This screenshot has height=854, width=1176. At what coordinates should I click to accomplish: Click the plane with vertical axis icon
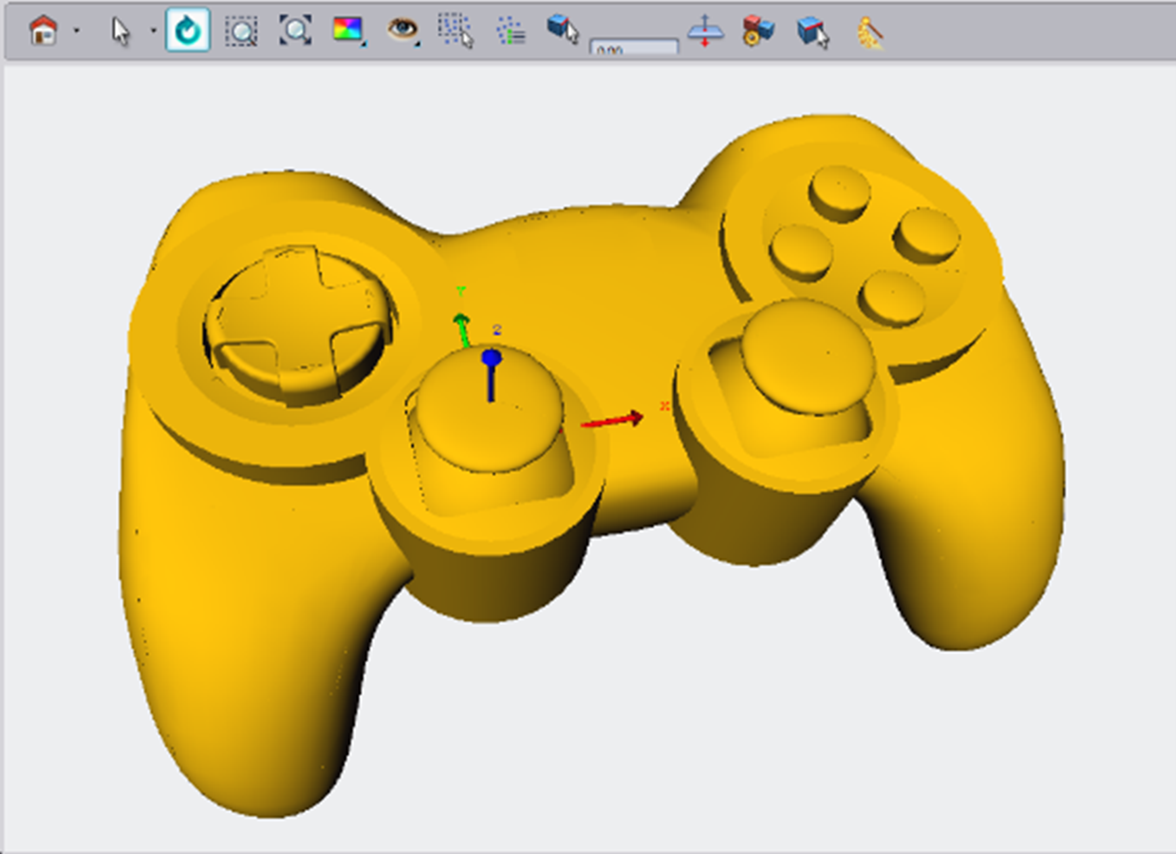coord(705,30)
